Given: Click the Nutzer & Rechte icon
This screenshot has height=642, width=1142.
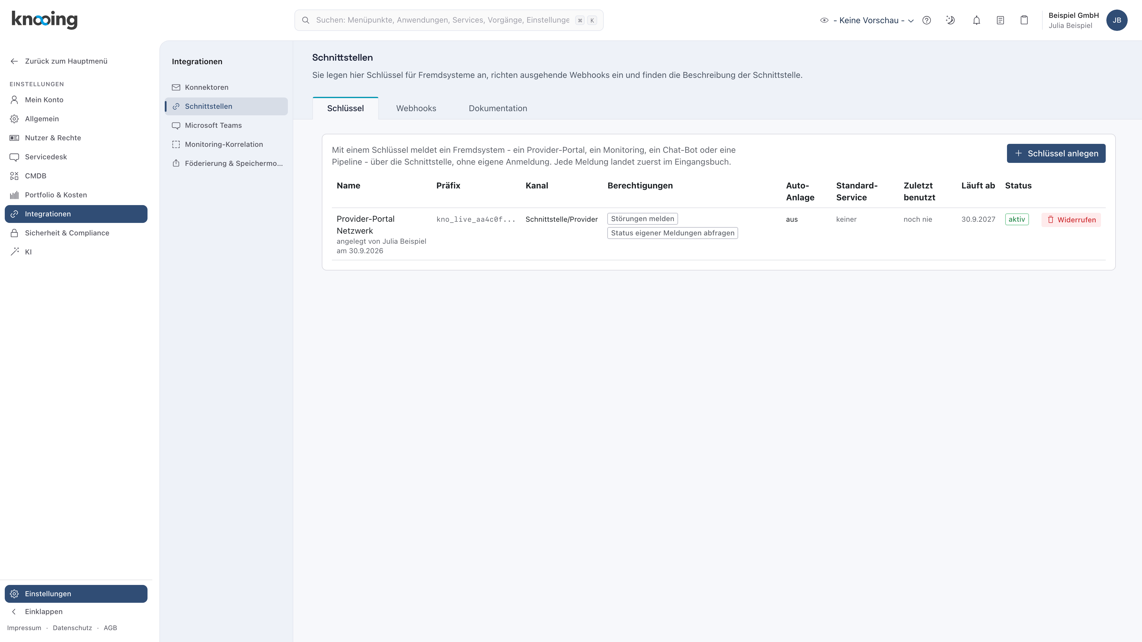Looking at the screenshot, I should [x=14, y=138].
